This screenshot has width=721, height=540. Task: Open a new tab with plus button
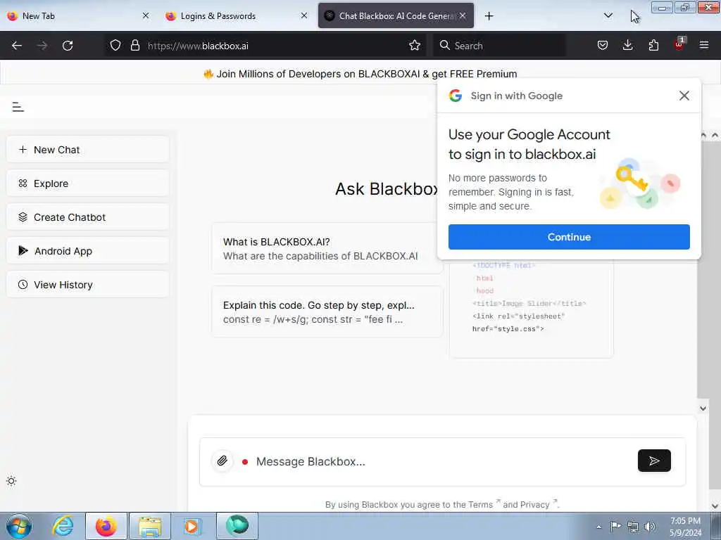point(489,16)
